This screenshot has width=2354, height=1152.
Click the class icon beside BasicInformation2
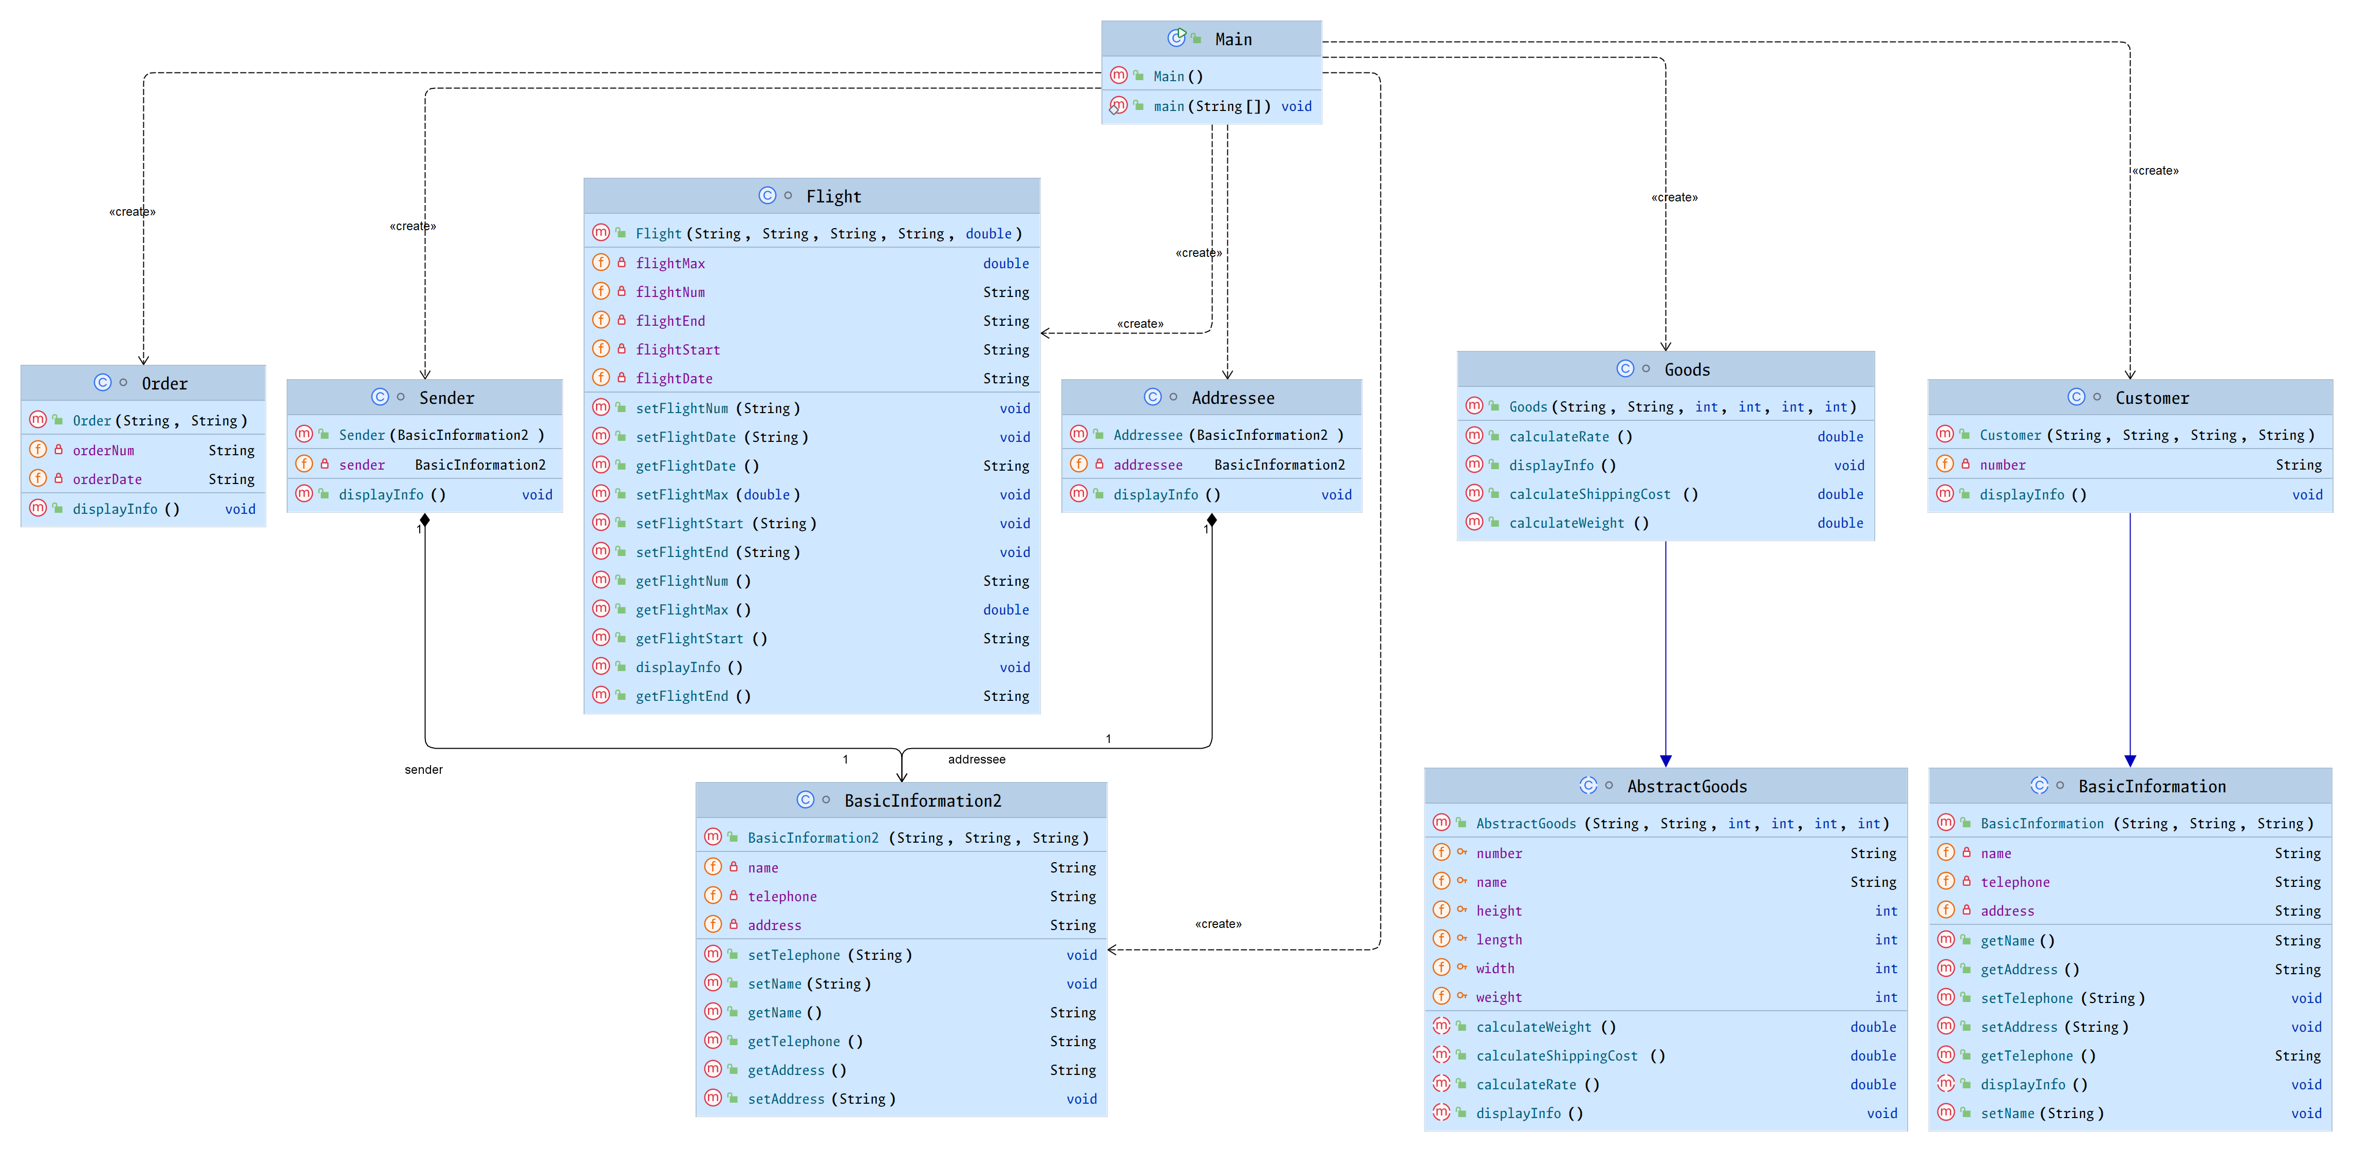point(805,800)
